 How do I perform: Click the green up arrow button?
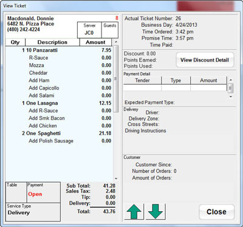[134, 212]
